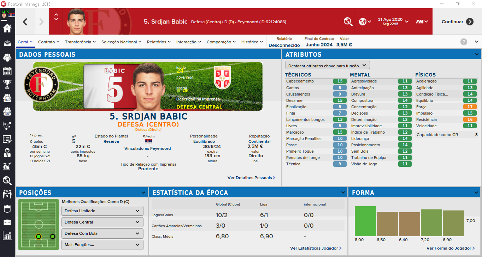
Task: Open the FM logo menu
Action: point(422,22)
